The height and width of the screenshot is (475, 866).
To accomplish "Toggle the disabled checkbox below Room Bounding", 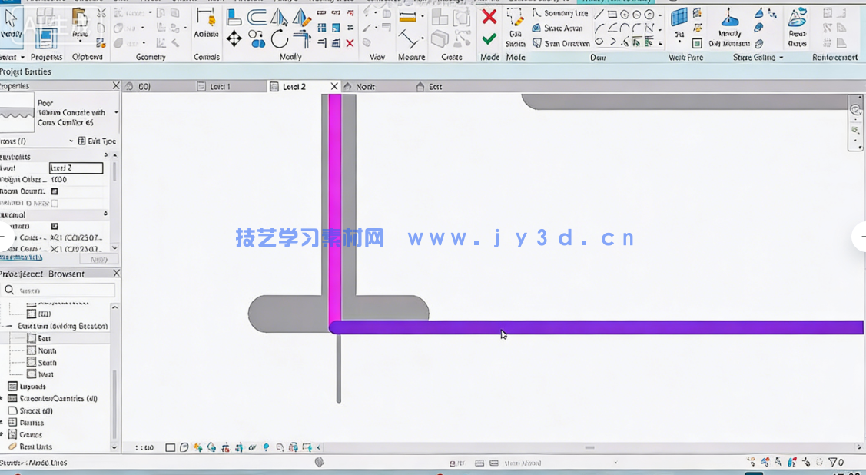I will click(55, 204).
